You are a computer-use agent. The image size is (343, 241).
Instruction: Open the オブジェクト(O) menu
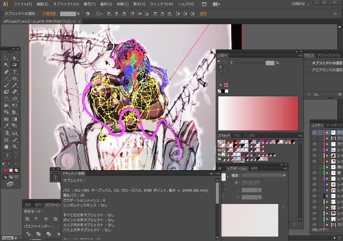pyautogui.click(x=66, y=4)
